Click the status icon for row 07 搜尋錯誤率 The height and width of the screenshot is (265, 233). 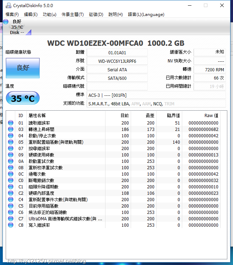tap(11, 148)
